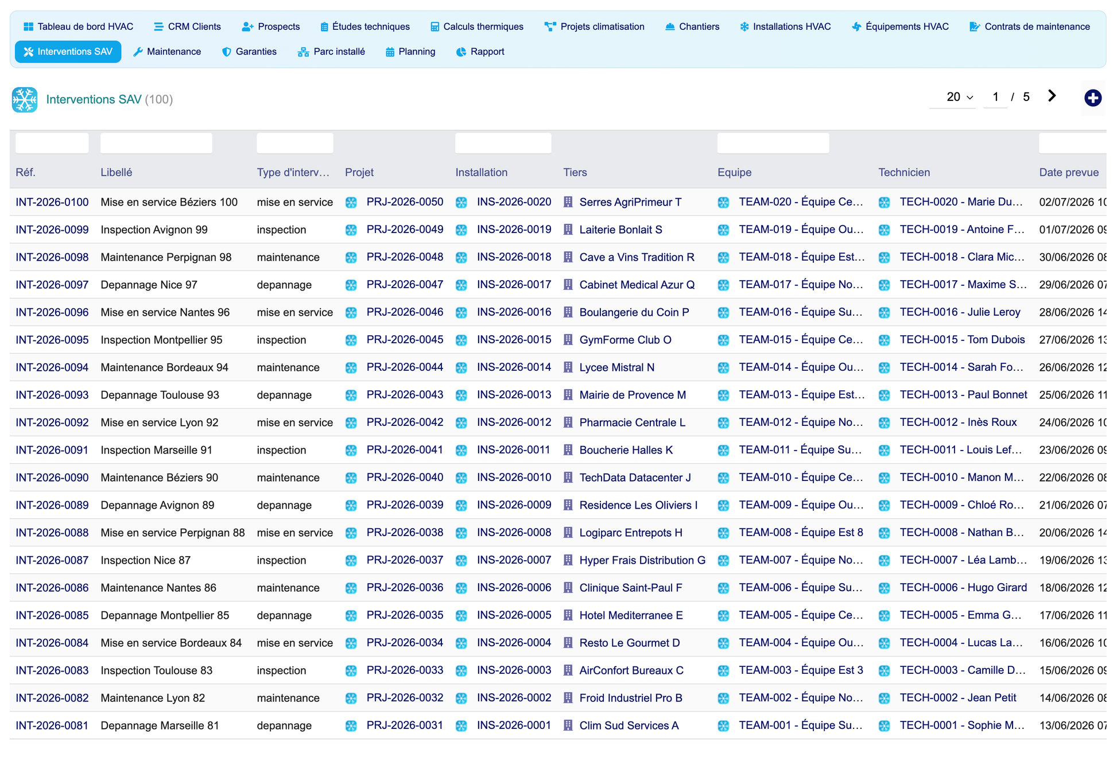Open TEAM-008 - Équipe Est 8 link
Viewport: 1117px width, 784px height.
coord(801,533)
